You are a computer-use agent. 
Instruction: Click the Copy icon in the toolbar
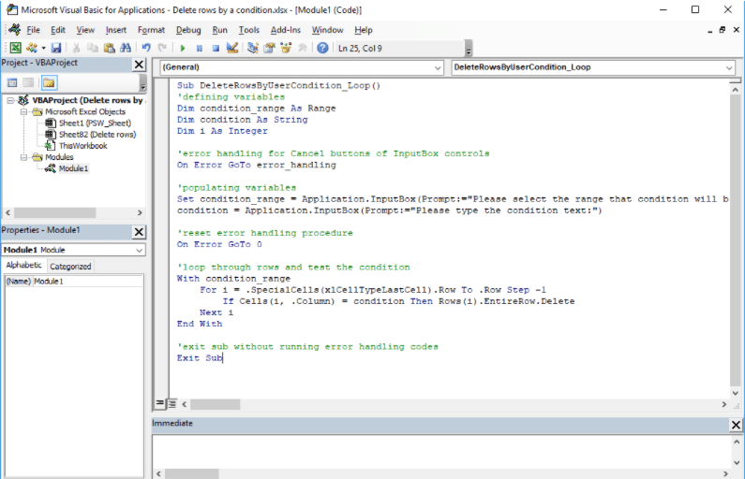[x=92, y=48]
